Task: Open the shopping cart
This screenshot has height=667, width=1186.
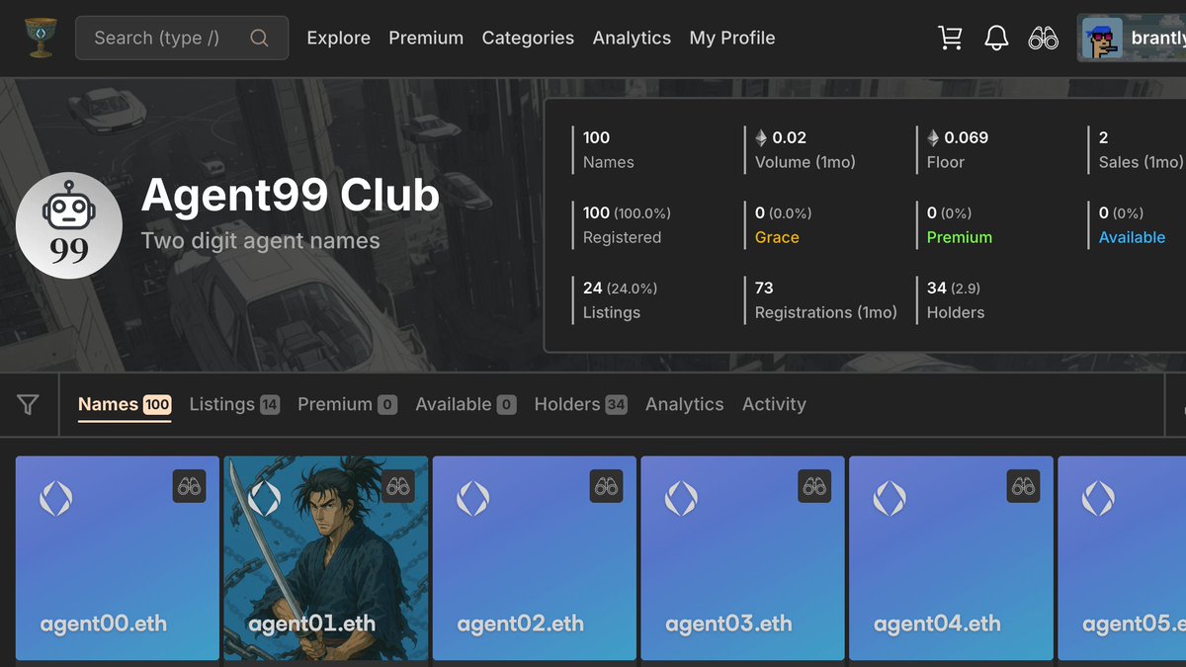Action: (x=950, y=38)
